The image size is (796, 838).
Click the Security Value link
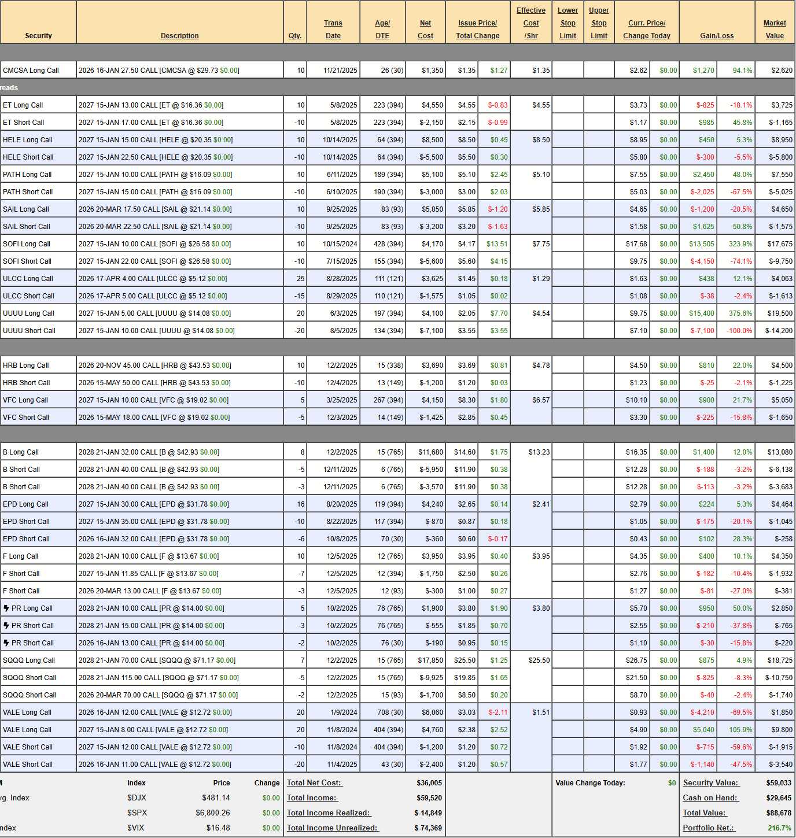point(710,783)
